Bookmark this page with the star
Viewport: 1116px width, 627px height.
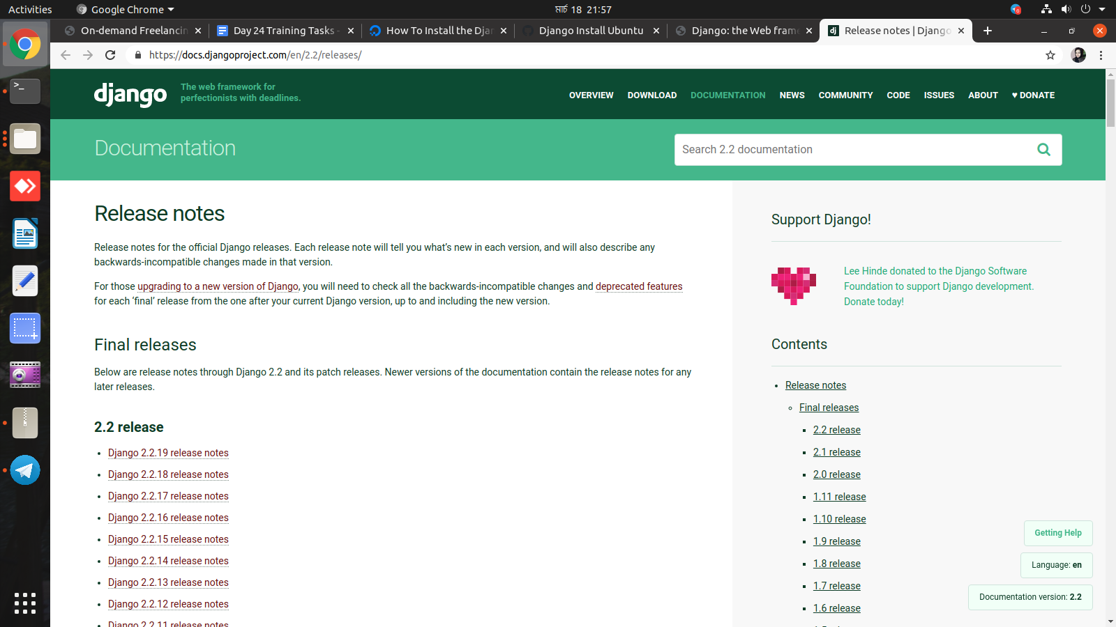[1050, 55]
